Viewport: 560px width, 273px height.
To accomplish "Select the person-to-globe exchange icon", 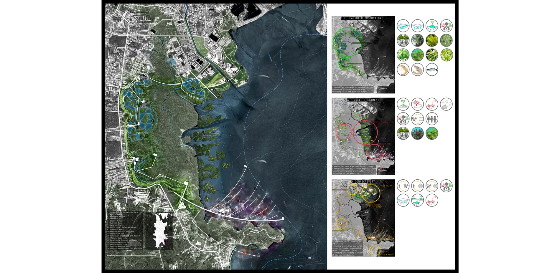I will (417, 186).
